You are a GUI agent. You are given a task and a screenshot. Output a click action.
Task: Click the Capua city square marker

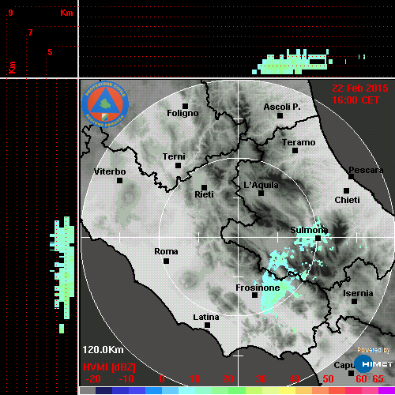pos(351,373)
